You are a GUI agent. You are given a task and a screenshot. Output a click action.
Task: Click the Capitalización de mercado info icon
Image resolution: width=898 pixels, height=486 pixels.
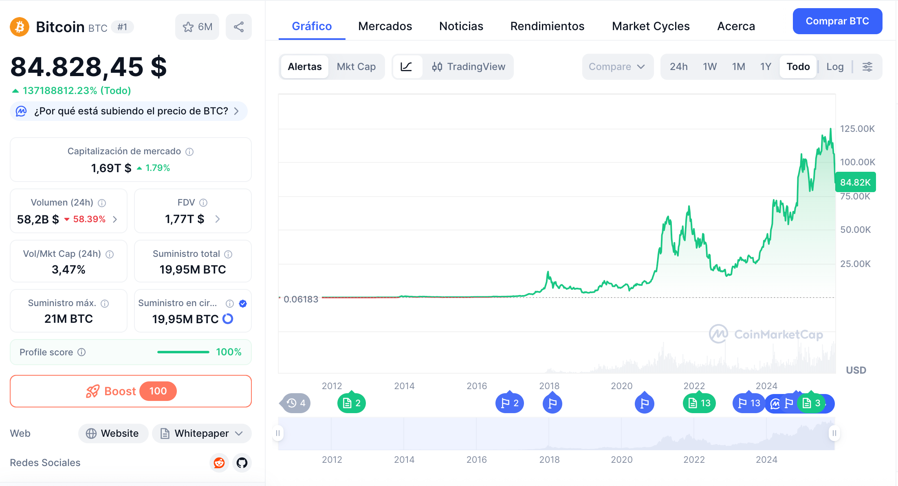coord(189,151)
